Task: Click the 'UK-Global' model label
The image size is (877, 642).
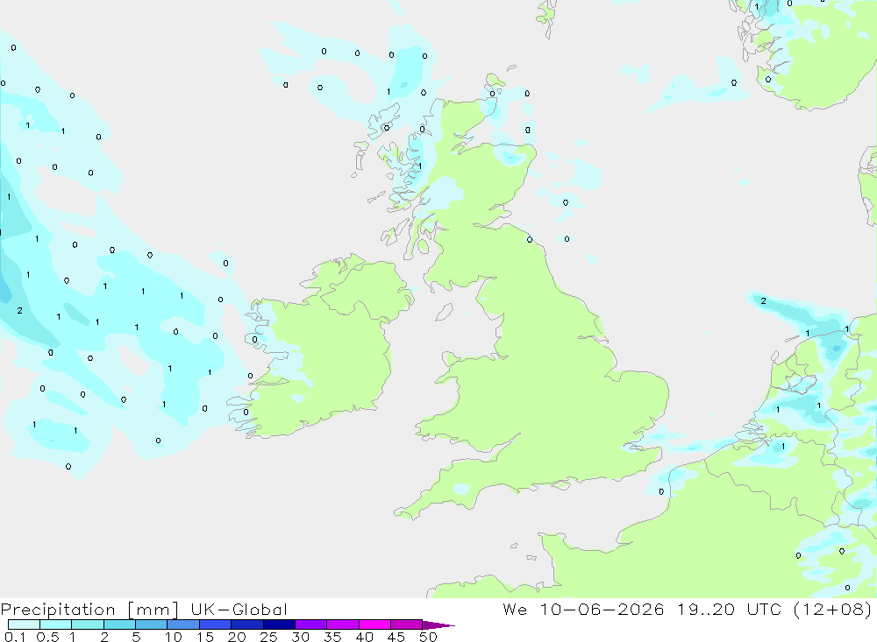Action: tap(239, 610)
